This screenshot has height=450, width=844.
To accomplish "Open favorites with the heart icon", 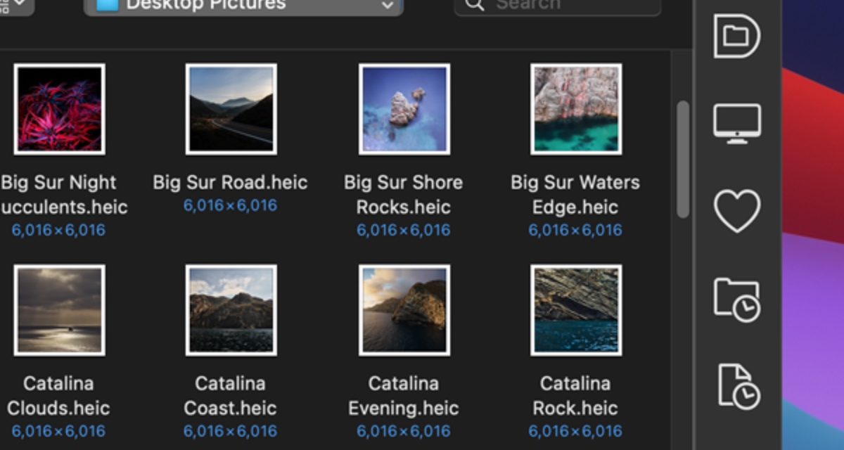I will 736,211.
